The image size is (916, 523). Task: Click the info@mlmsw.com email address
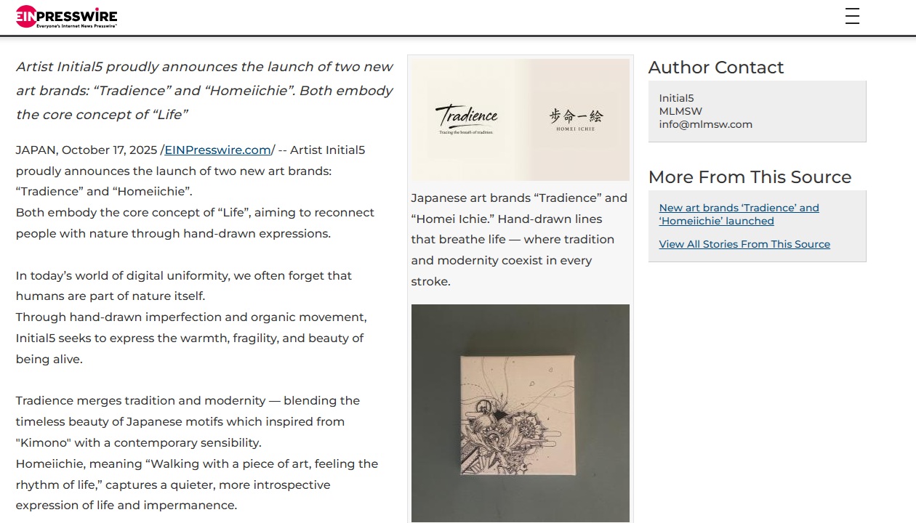[x=705, y=124]
